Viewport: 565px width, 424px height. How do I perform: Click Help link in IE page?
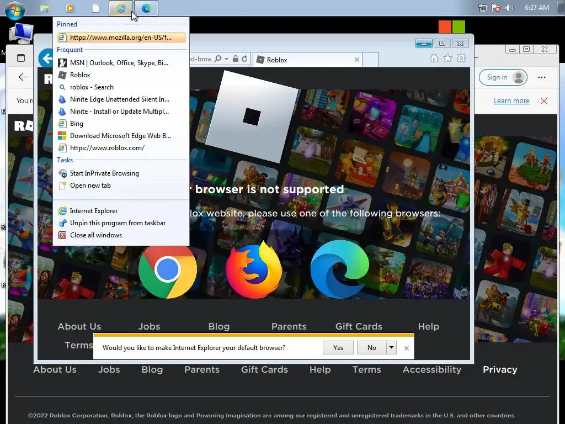coord(428,326)
